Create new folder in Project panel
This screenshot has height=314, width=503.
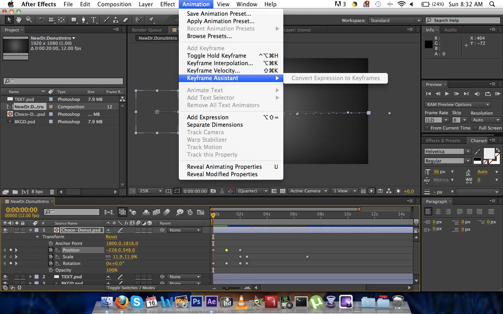[15, 192]
